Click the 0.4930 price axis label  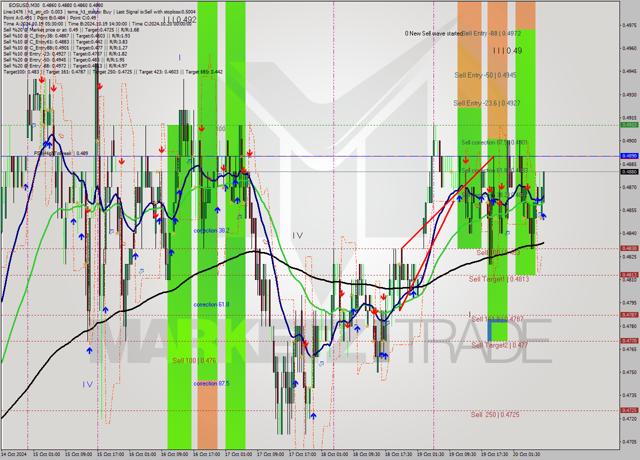pyautogui.click(x=629, y=94)
